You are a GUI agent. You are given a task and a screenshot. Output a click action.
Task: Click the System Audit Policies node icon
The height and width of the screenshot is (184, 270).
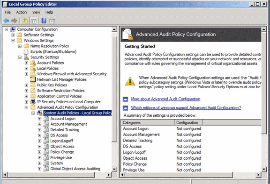point(39,113)
